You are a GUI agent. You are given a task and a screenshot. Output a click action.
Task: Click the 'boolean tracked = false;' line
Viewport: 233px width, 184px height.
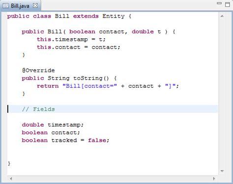(65, 140)
